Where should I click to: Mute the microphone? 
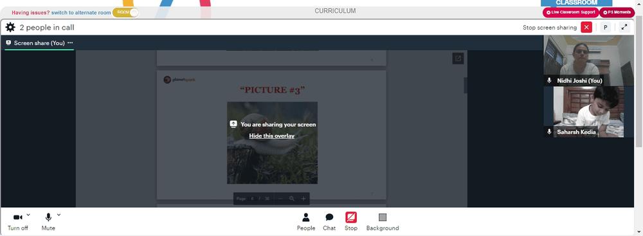click(48, 221)
